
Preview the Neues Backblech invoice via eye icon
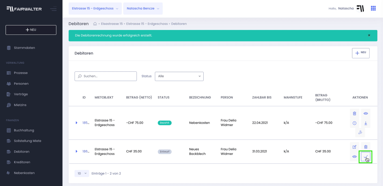coord(354,157)
